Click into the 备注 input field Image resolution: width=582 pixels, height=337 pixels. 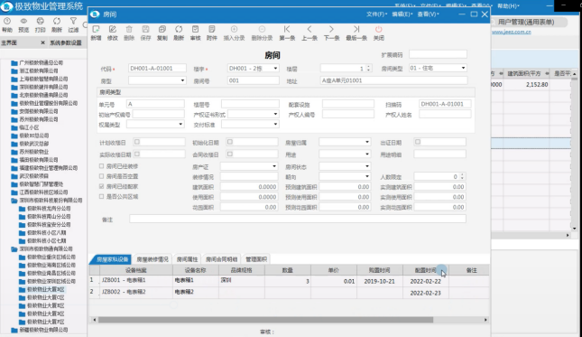pos(297,219)
